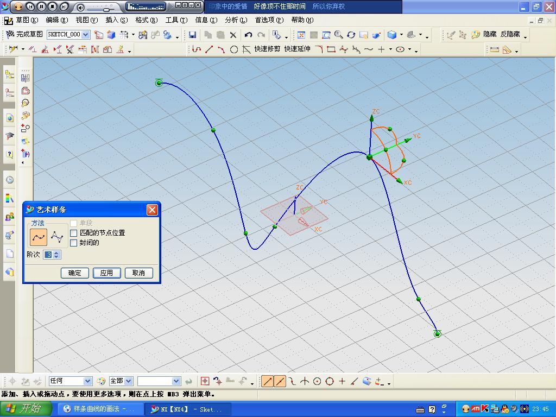Expand the ellipse tool dropdown arrow
This screenshot has width=556, height=417.
click(x=409, y=49)
